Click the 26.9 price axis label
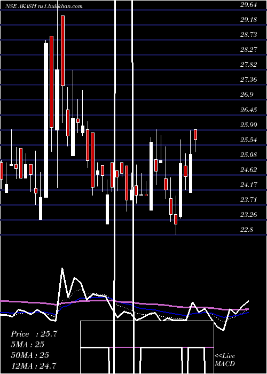This screenshot has height=374, width=267. pyautogui.click(x=247, y=95)
